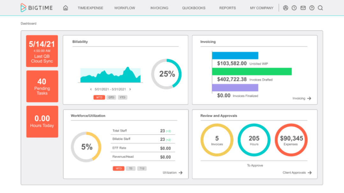Viewport: 344px width, 193px height.
Task: Switch Billability range to YTD
Action: click(122, 97)
